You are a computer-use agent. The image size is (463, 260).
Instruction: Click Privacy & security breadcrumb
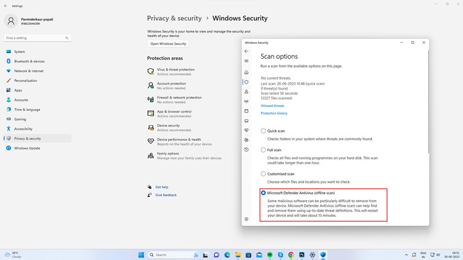pyautogui.click(x=174, y=18)
